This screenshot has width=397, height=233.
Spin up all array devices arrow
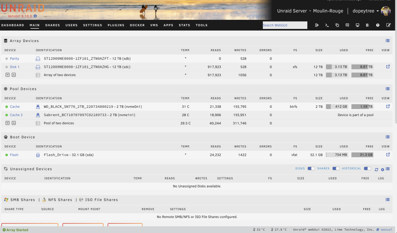click(13, 75)
